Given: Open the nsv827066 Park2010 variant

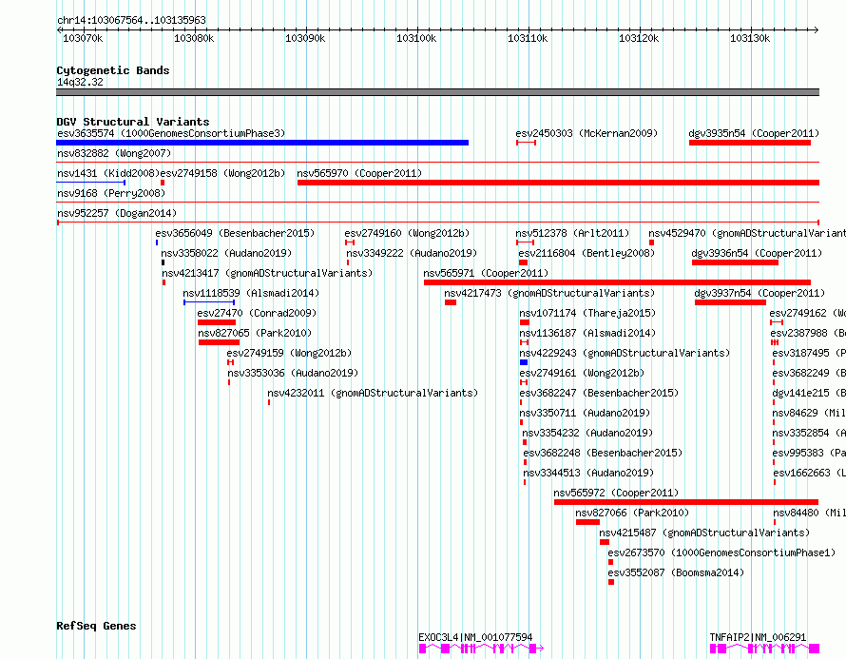Looking at the screenshot, I should point(632,513).
